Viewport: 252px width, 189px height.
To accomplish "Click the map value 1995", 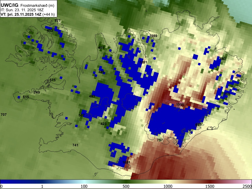I will pyautogui.click(x=180, y=105).
